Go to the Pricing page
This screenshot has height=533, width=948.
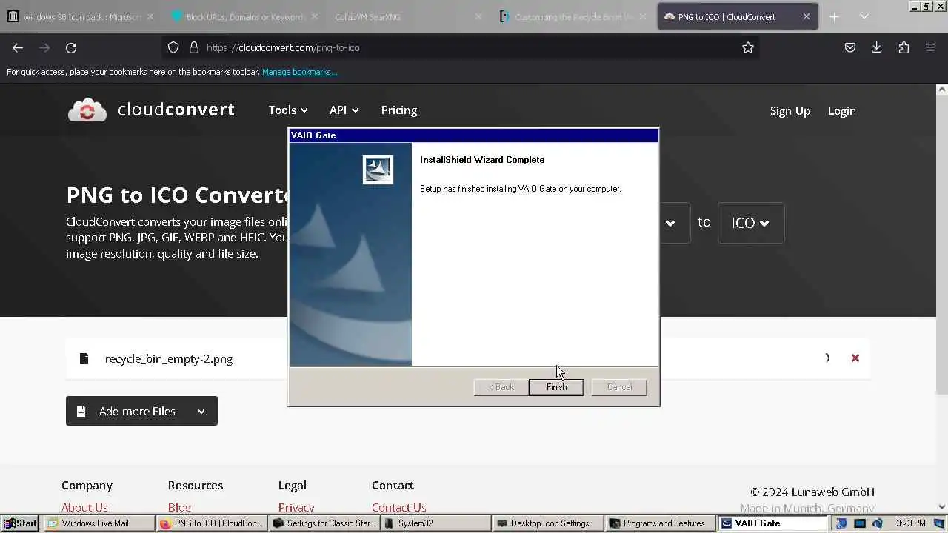[399, 110]
